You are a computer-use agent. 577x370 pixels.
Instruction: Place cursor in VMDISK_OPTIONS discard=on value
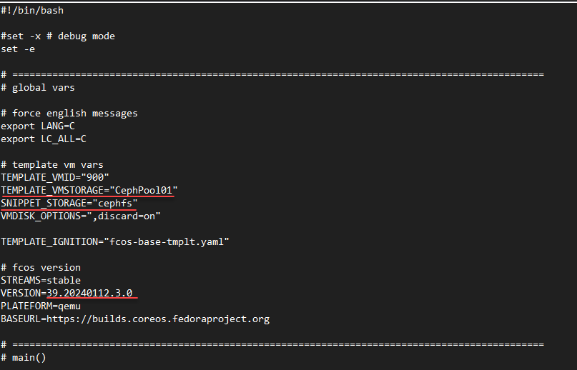coord(132,216)
